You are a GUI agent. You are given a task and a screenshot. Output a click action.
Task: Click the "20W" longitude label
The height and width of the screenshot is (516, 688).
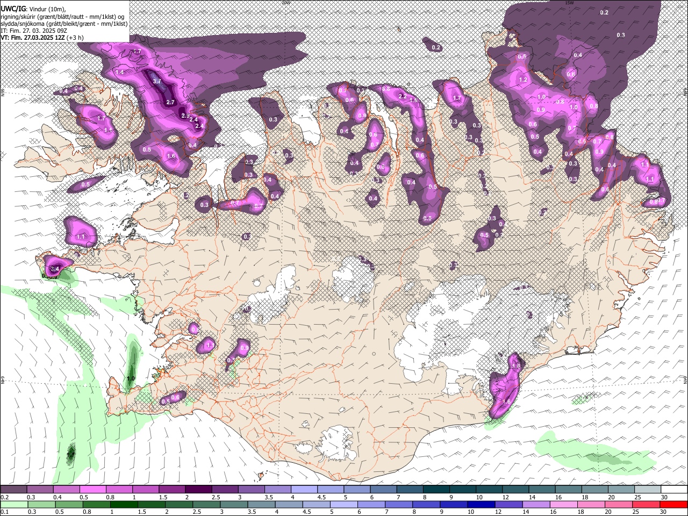coord(286,3)
